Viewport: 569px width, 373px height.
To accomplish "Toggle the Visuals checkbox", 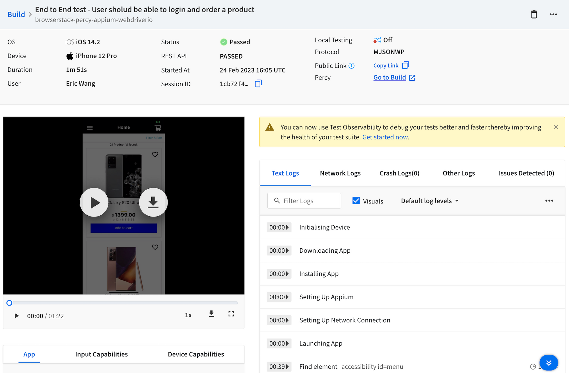I will (356, 201).
